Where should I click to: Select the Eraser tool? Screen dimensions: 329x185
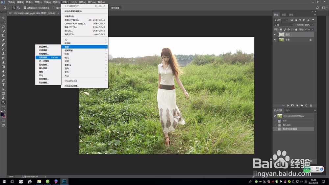pyautogui.click(x=3, y=62)
